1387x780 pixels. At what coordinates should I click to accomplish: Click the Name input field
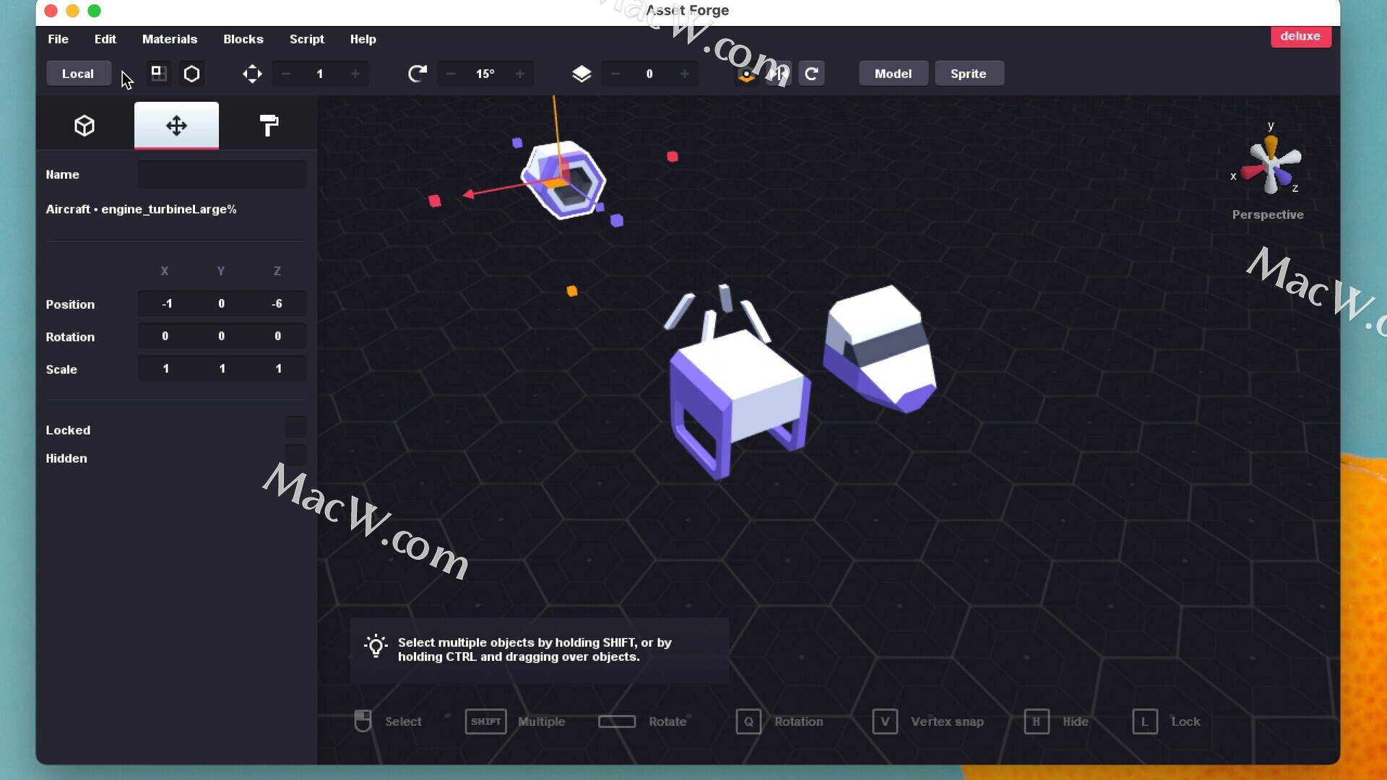(x=222, y=174)
